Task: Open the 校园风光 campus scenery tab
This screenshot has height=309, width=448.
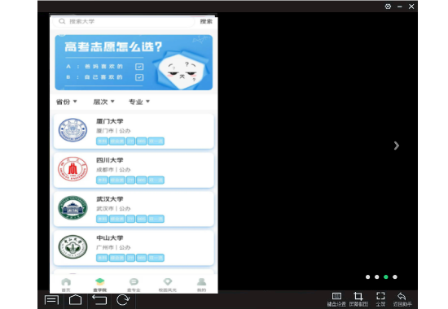Action: 168,285
